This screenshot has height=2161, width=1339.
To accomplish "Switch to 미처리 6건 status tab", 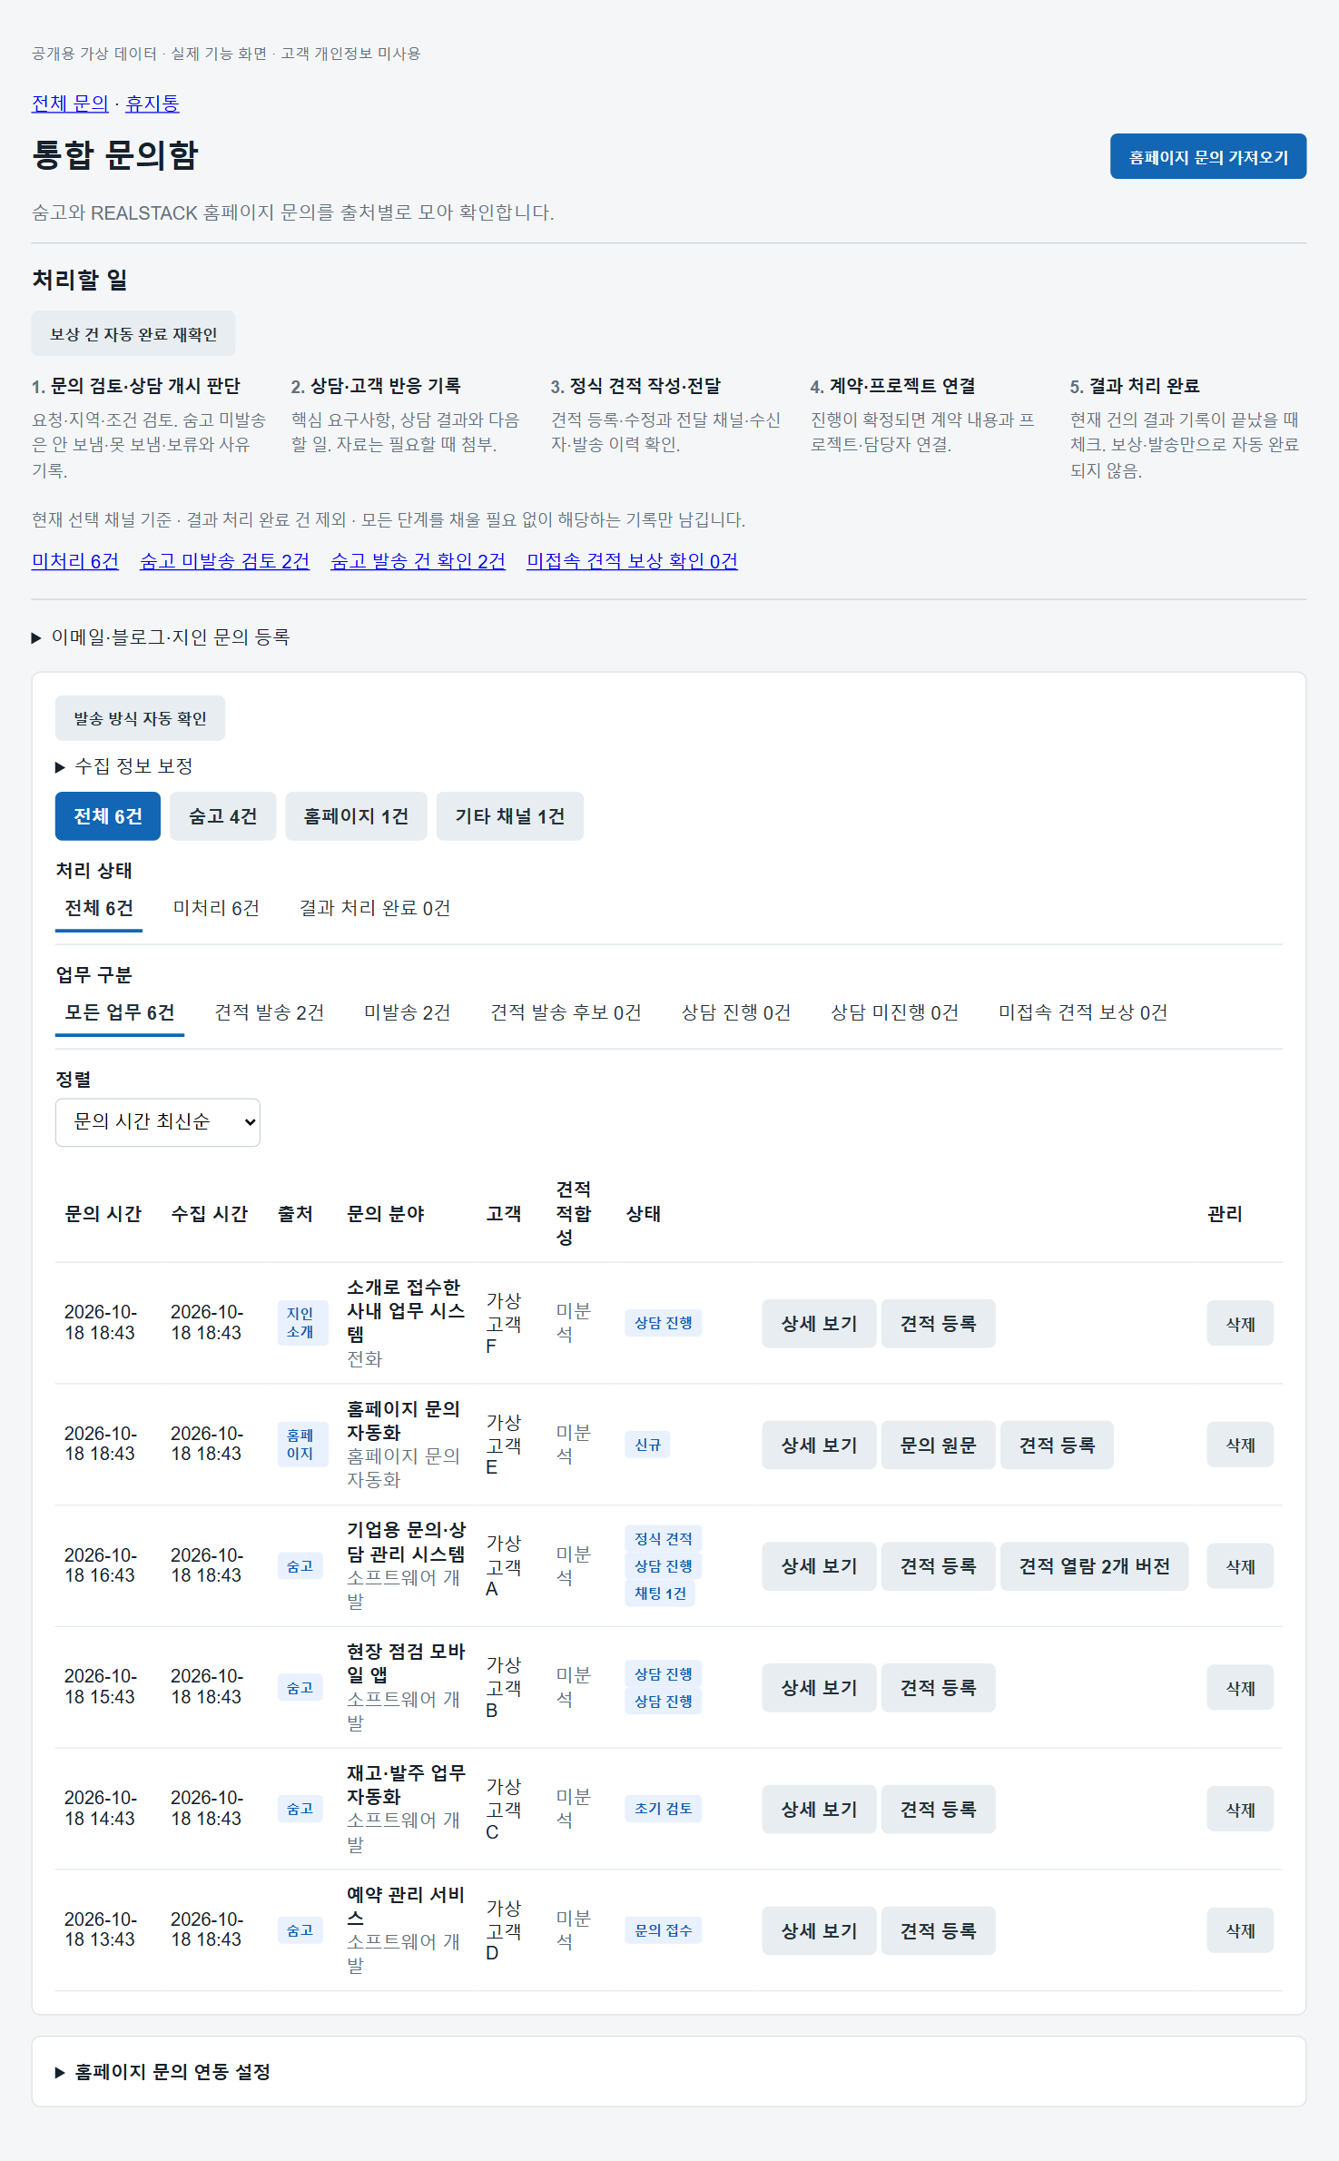I will [216, 909].
